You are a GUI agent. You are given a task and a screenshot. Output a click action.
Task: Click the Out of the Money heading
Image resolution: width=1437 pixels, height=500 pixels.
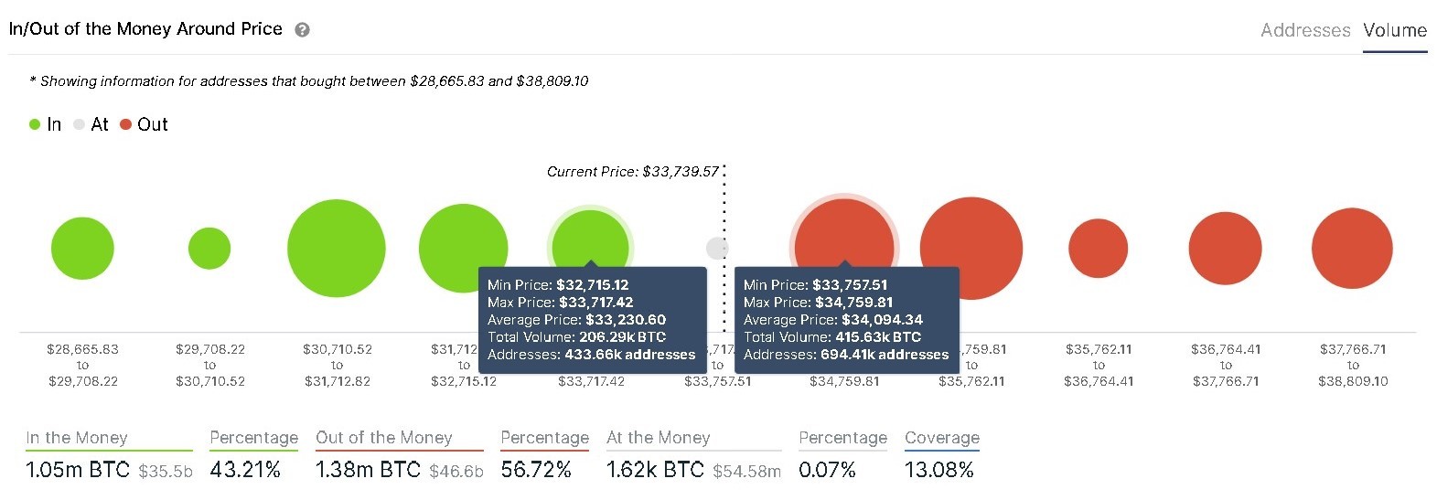(384, 438)
